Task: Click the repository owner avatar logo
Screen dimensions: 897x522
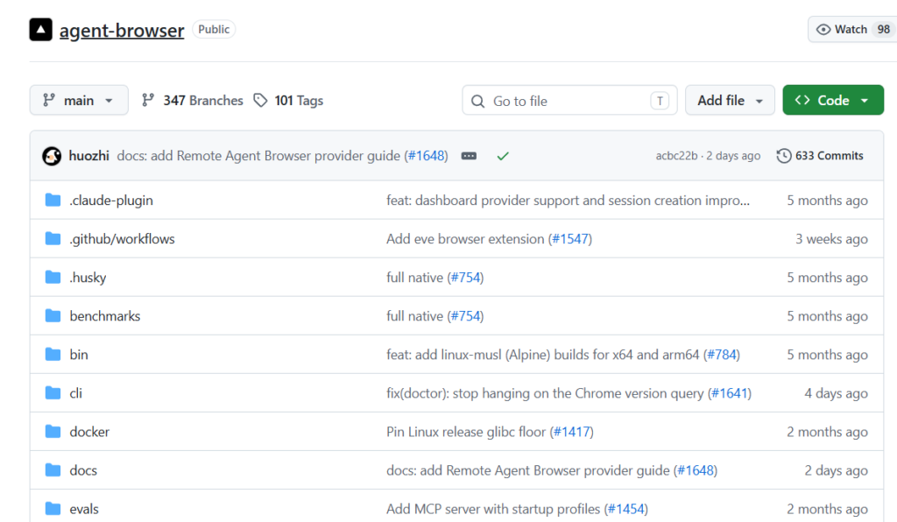Action: 40,30
